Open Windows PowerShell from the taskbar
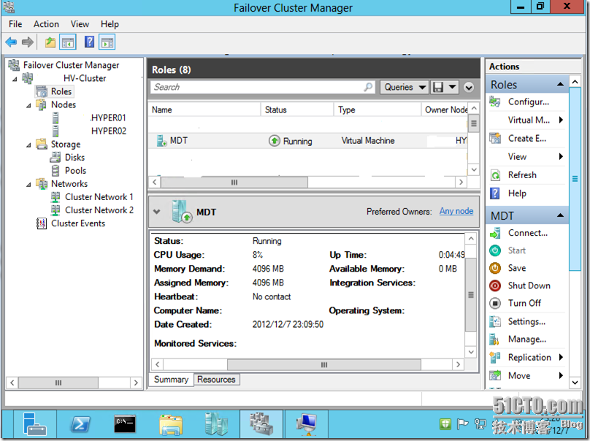 [80, 423]
